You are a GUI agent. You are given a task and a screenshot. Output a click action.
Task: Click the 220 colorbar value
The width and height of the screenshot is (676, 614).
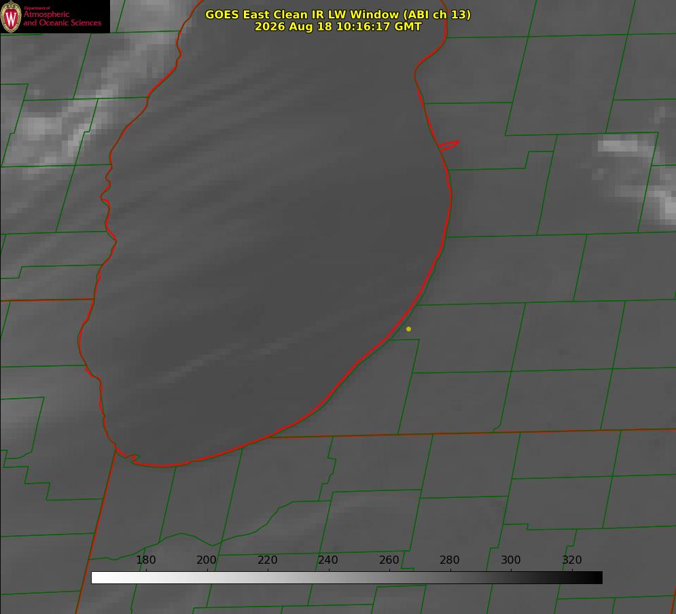click(x=267, y=560)
